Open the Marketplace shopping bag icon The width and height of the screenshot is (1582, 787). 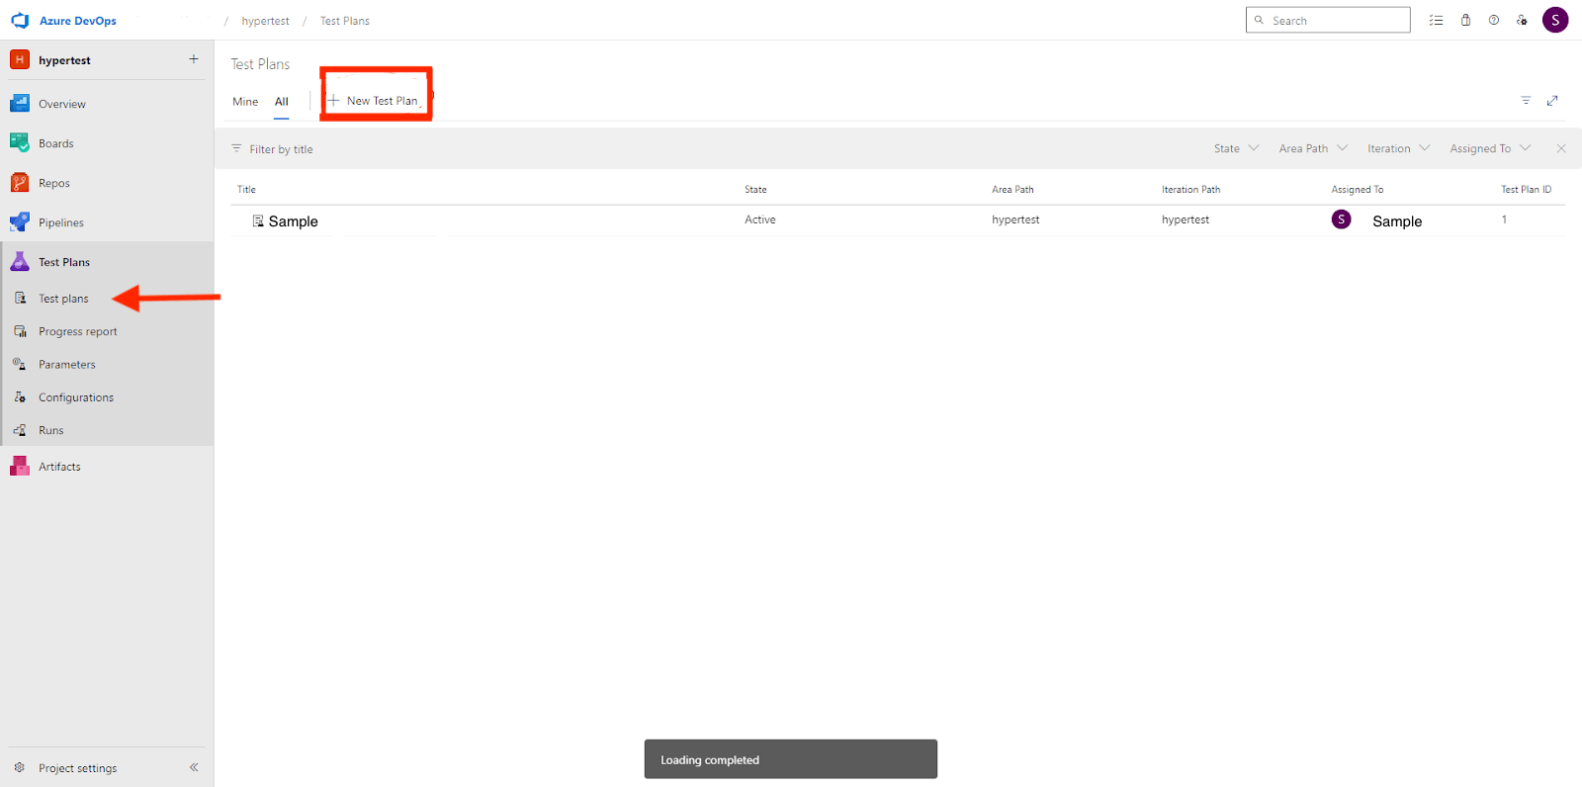[x=1465, y=20]
